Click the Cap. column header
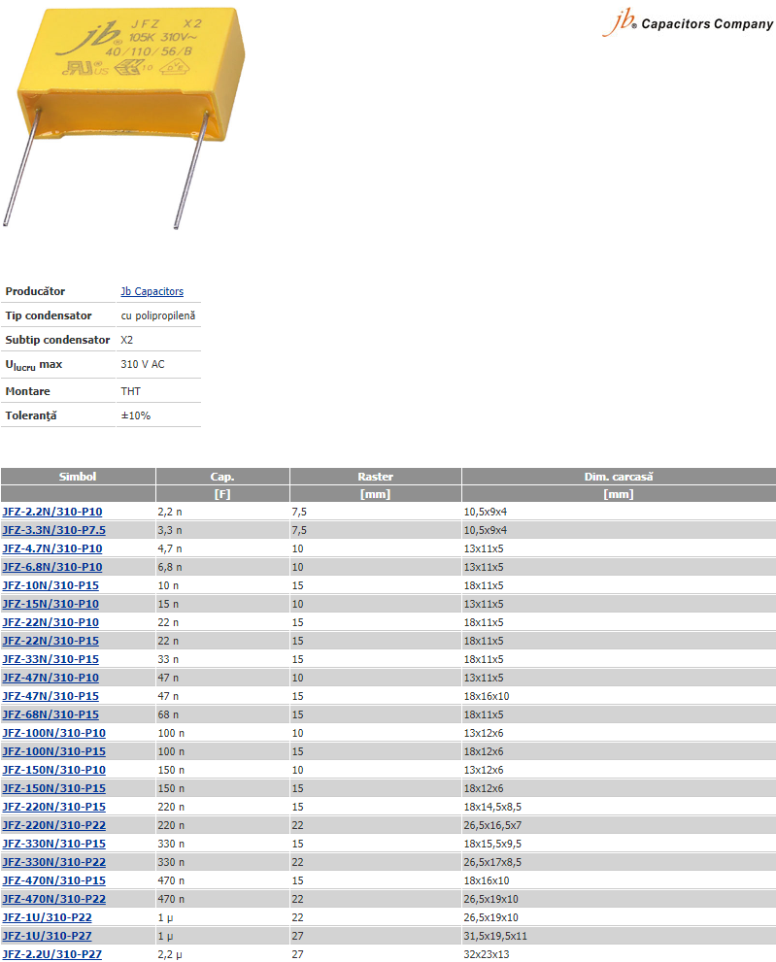Viewport: 776px width, 962px height. [222, 476]
